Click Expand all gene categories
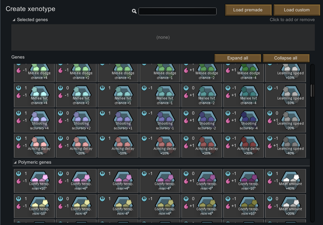Viewport: 323px width, 225px height. coord(237,58)
